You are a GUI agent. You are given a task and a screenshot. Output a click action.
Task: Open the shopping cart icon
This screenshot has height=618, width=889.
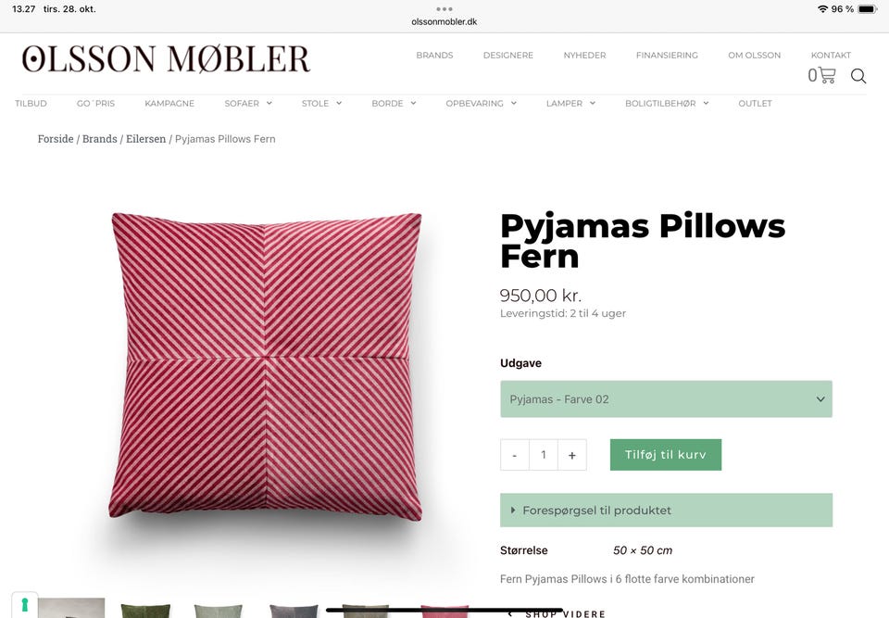pos(821,75)
